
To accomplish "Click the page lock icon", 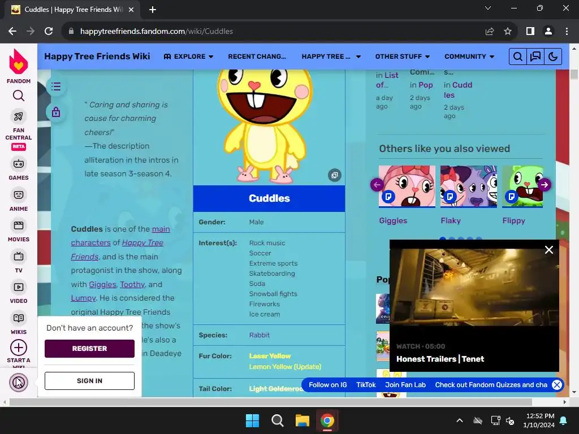I will point(56,112).
